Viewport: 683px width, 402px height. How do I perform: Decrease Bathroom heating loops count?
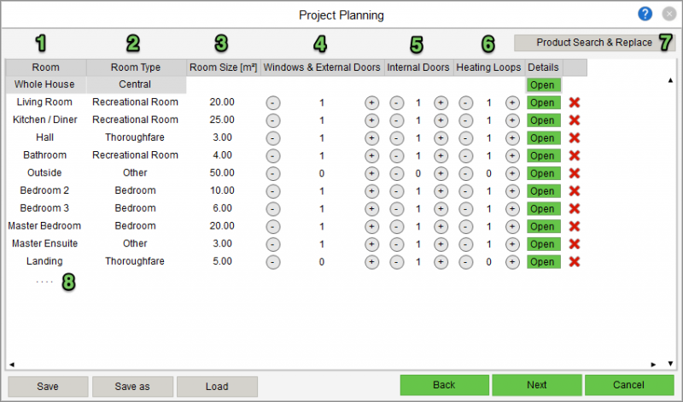click(465, 155)
